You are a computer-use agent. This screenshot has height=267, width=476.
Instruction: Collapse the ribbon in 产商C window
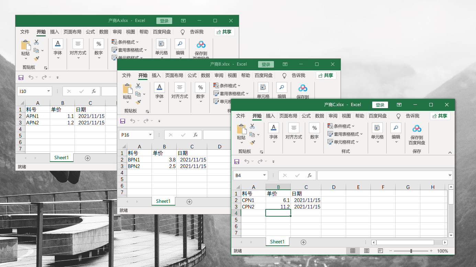pos(450,152)
